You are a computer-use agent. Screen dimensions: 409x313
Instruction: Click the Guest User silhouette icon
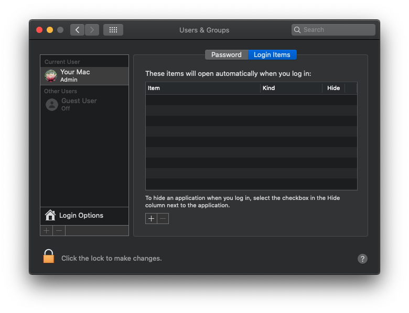coord(52,105)
